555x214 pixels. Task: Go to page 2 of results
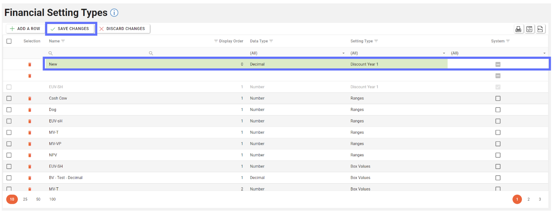[x=528, y=199]
